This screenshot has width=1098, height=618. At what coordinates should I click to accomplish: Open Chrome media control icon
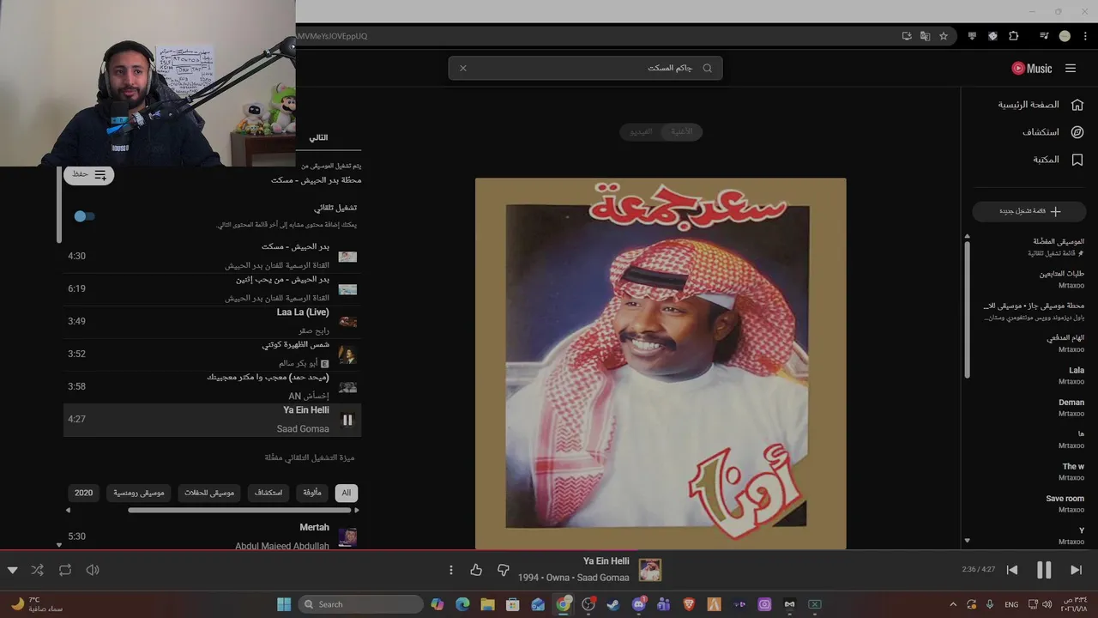pyautogui.click(x=1044, y=36)
